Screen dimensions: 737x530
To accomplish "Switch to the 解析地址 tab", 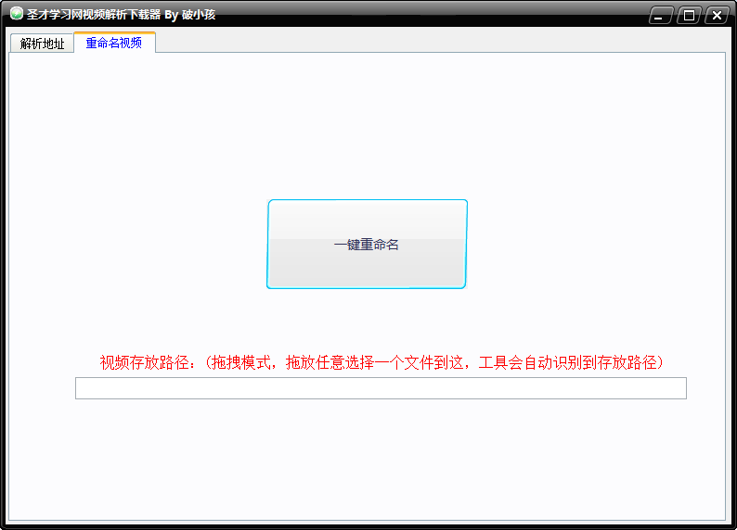I will coord(42,44).
